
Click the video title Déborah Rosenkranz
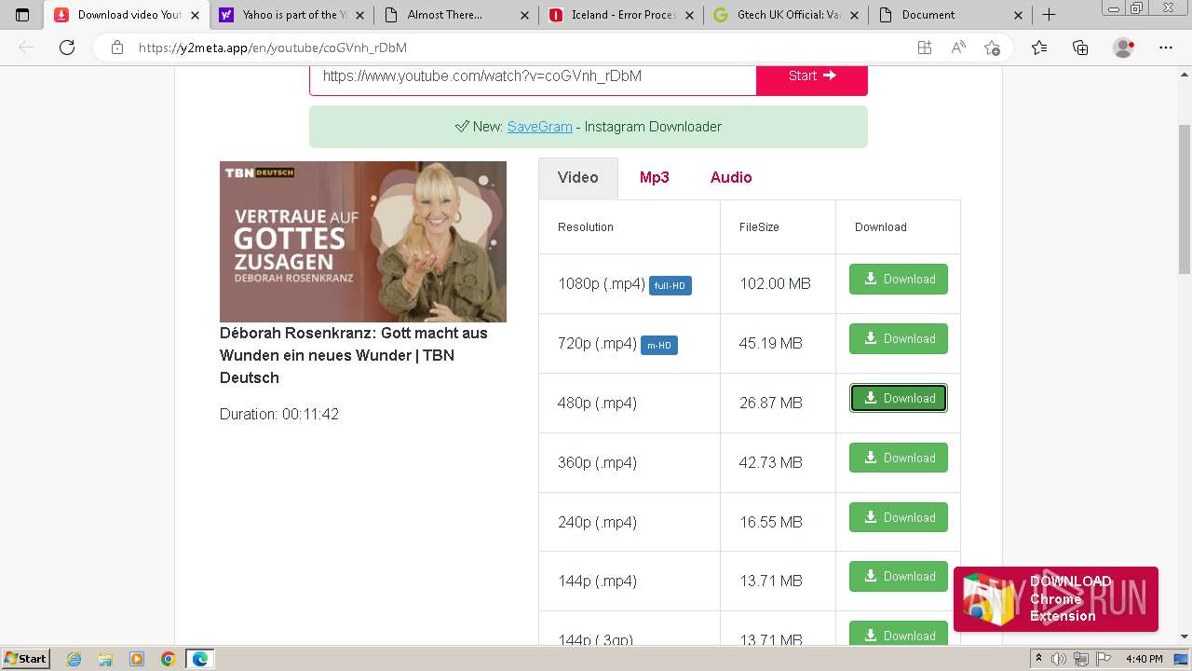click(x=354, y=355)
